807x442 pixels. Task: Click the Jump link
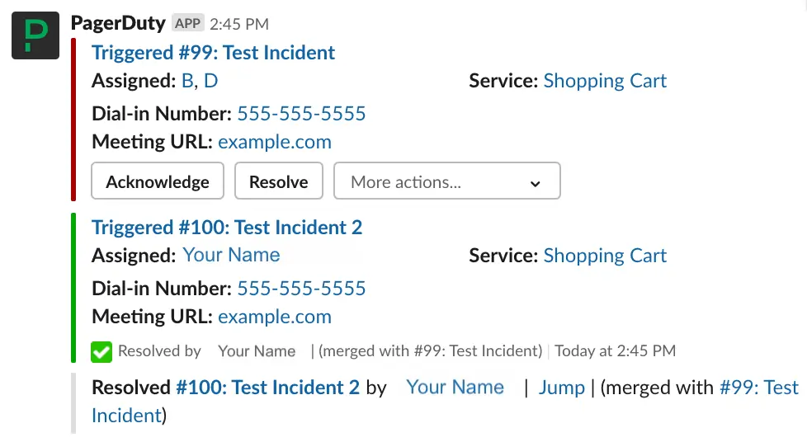point(561,388)
